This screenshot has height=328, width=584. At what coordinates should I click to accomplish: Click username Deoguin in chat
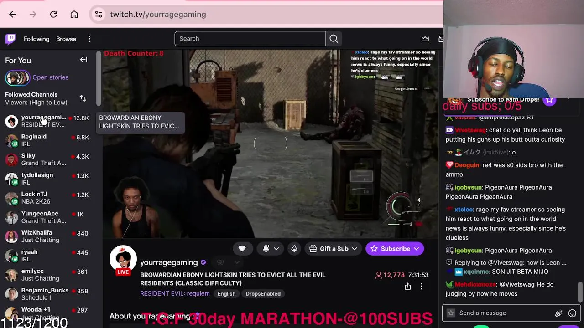[467, 165]
